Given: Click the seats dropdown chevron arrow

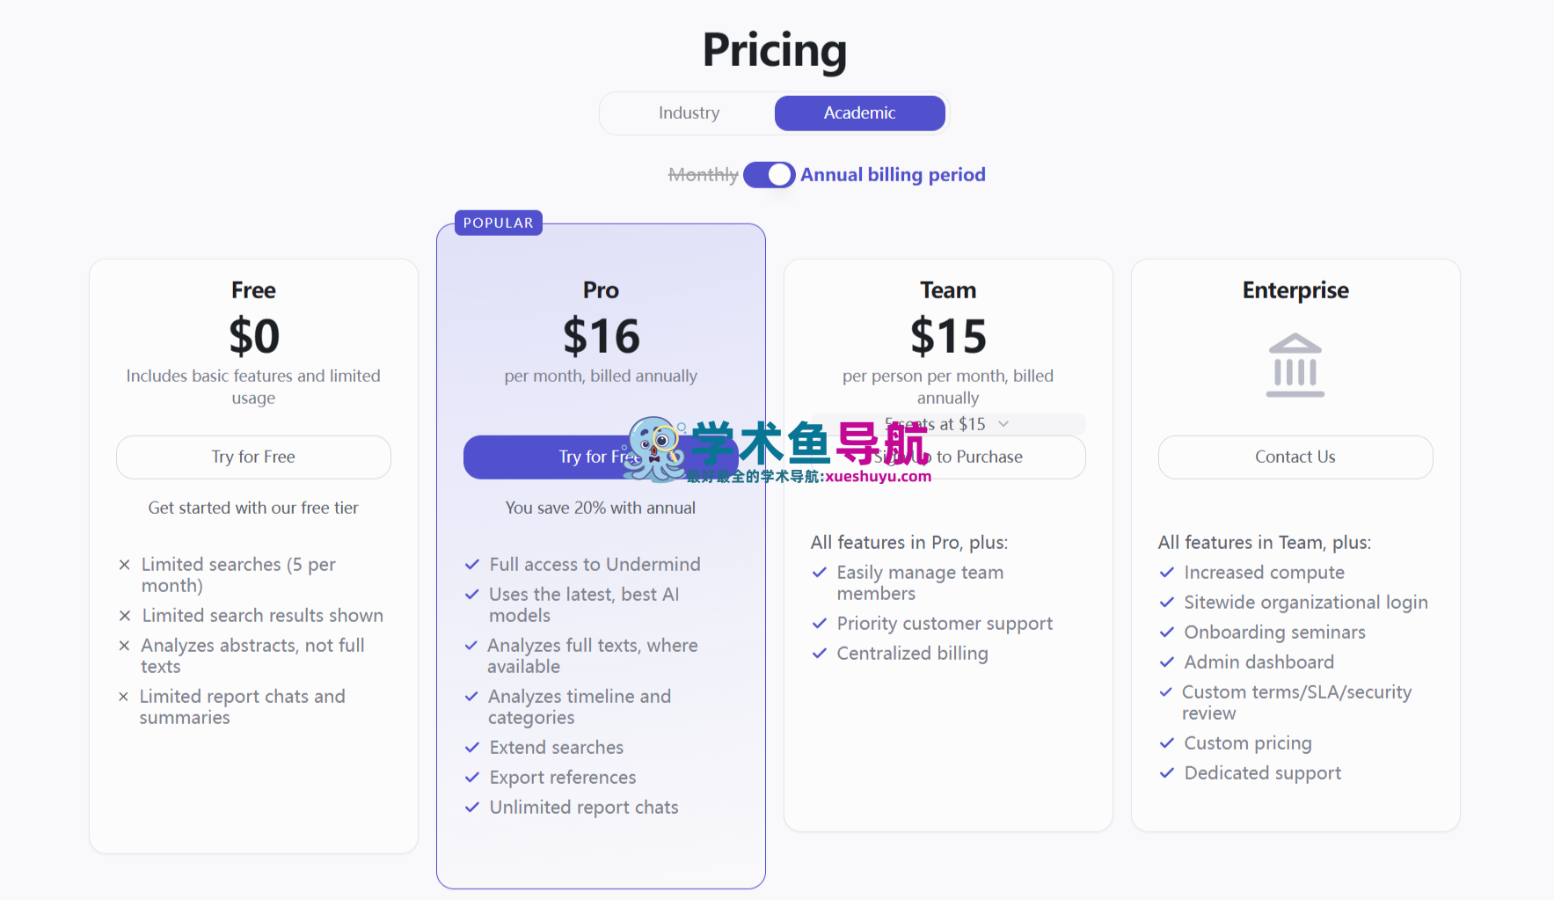Looking at the screenshot, I should (x=1003, y=424).
